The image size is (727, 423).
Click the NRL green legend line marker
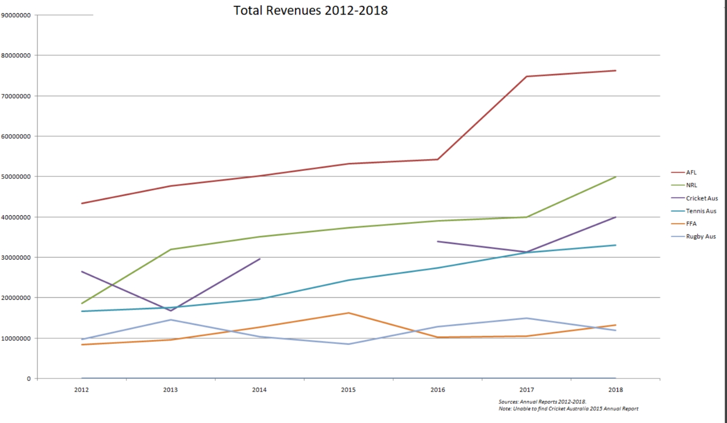[x=678, y=186]
